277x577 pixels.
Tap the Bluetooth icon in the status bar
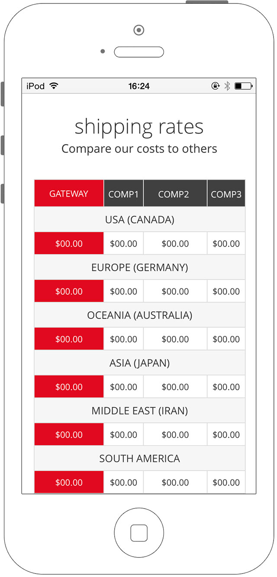coord(227,86)
